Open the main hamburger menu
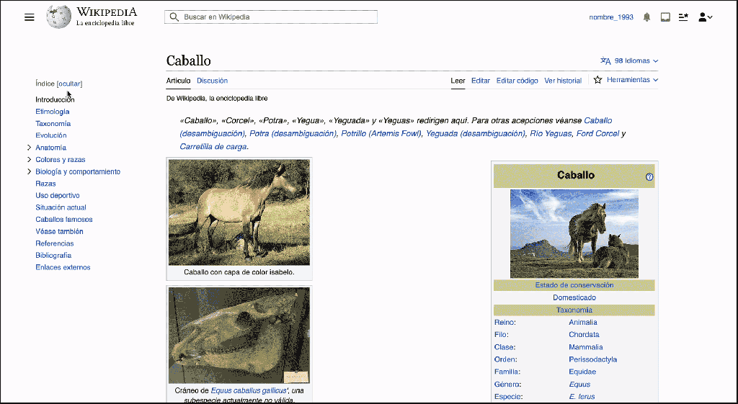738x404 pixels. coord(29,17)
